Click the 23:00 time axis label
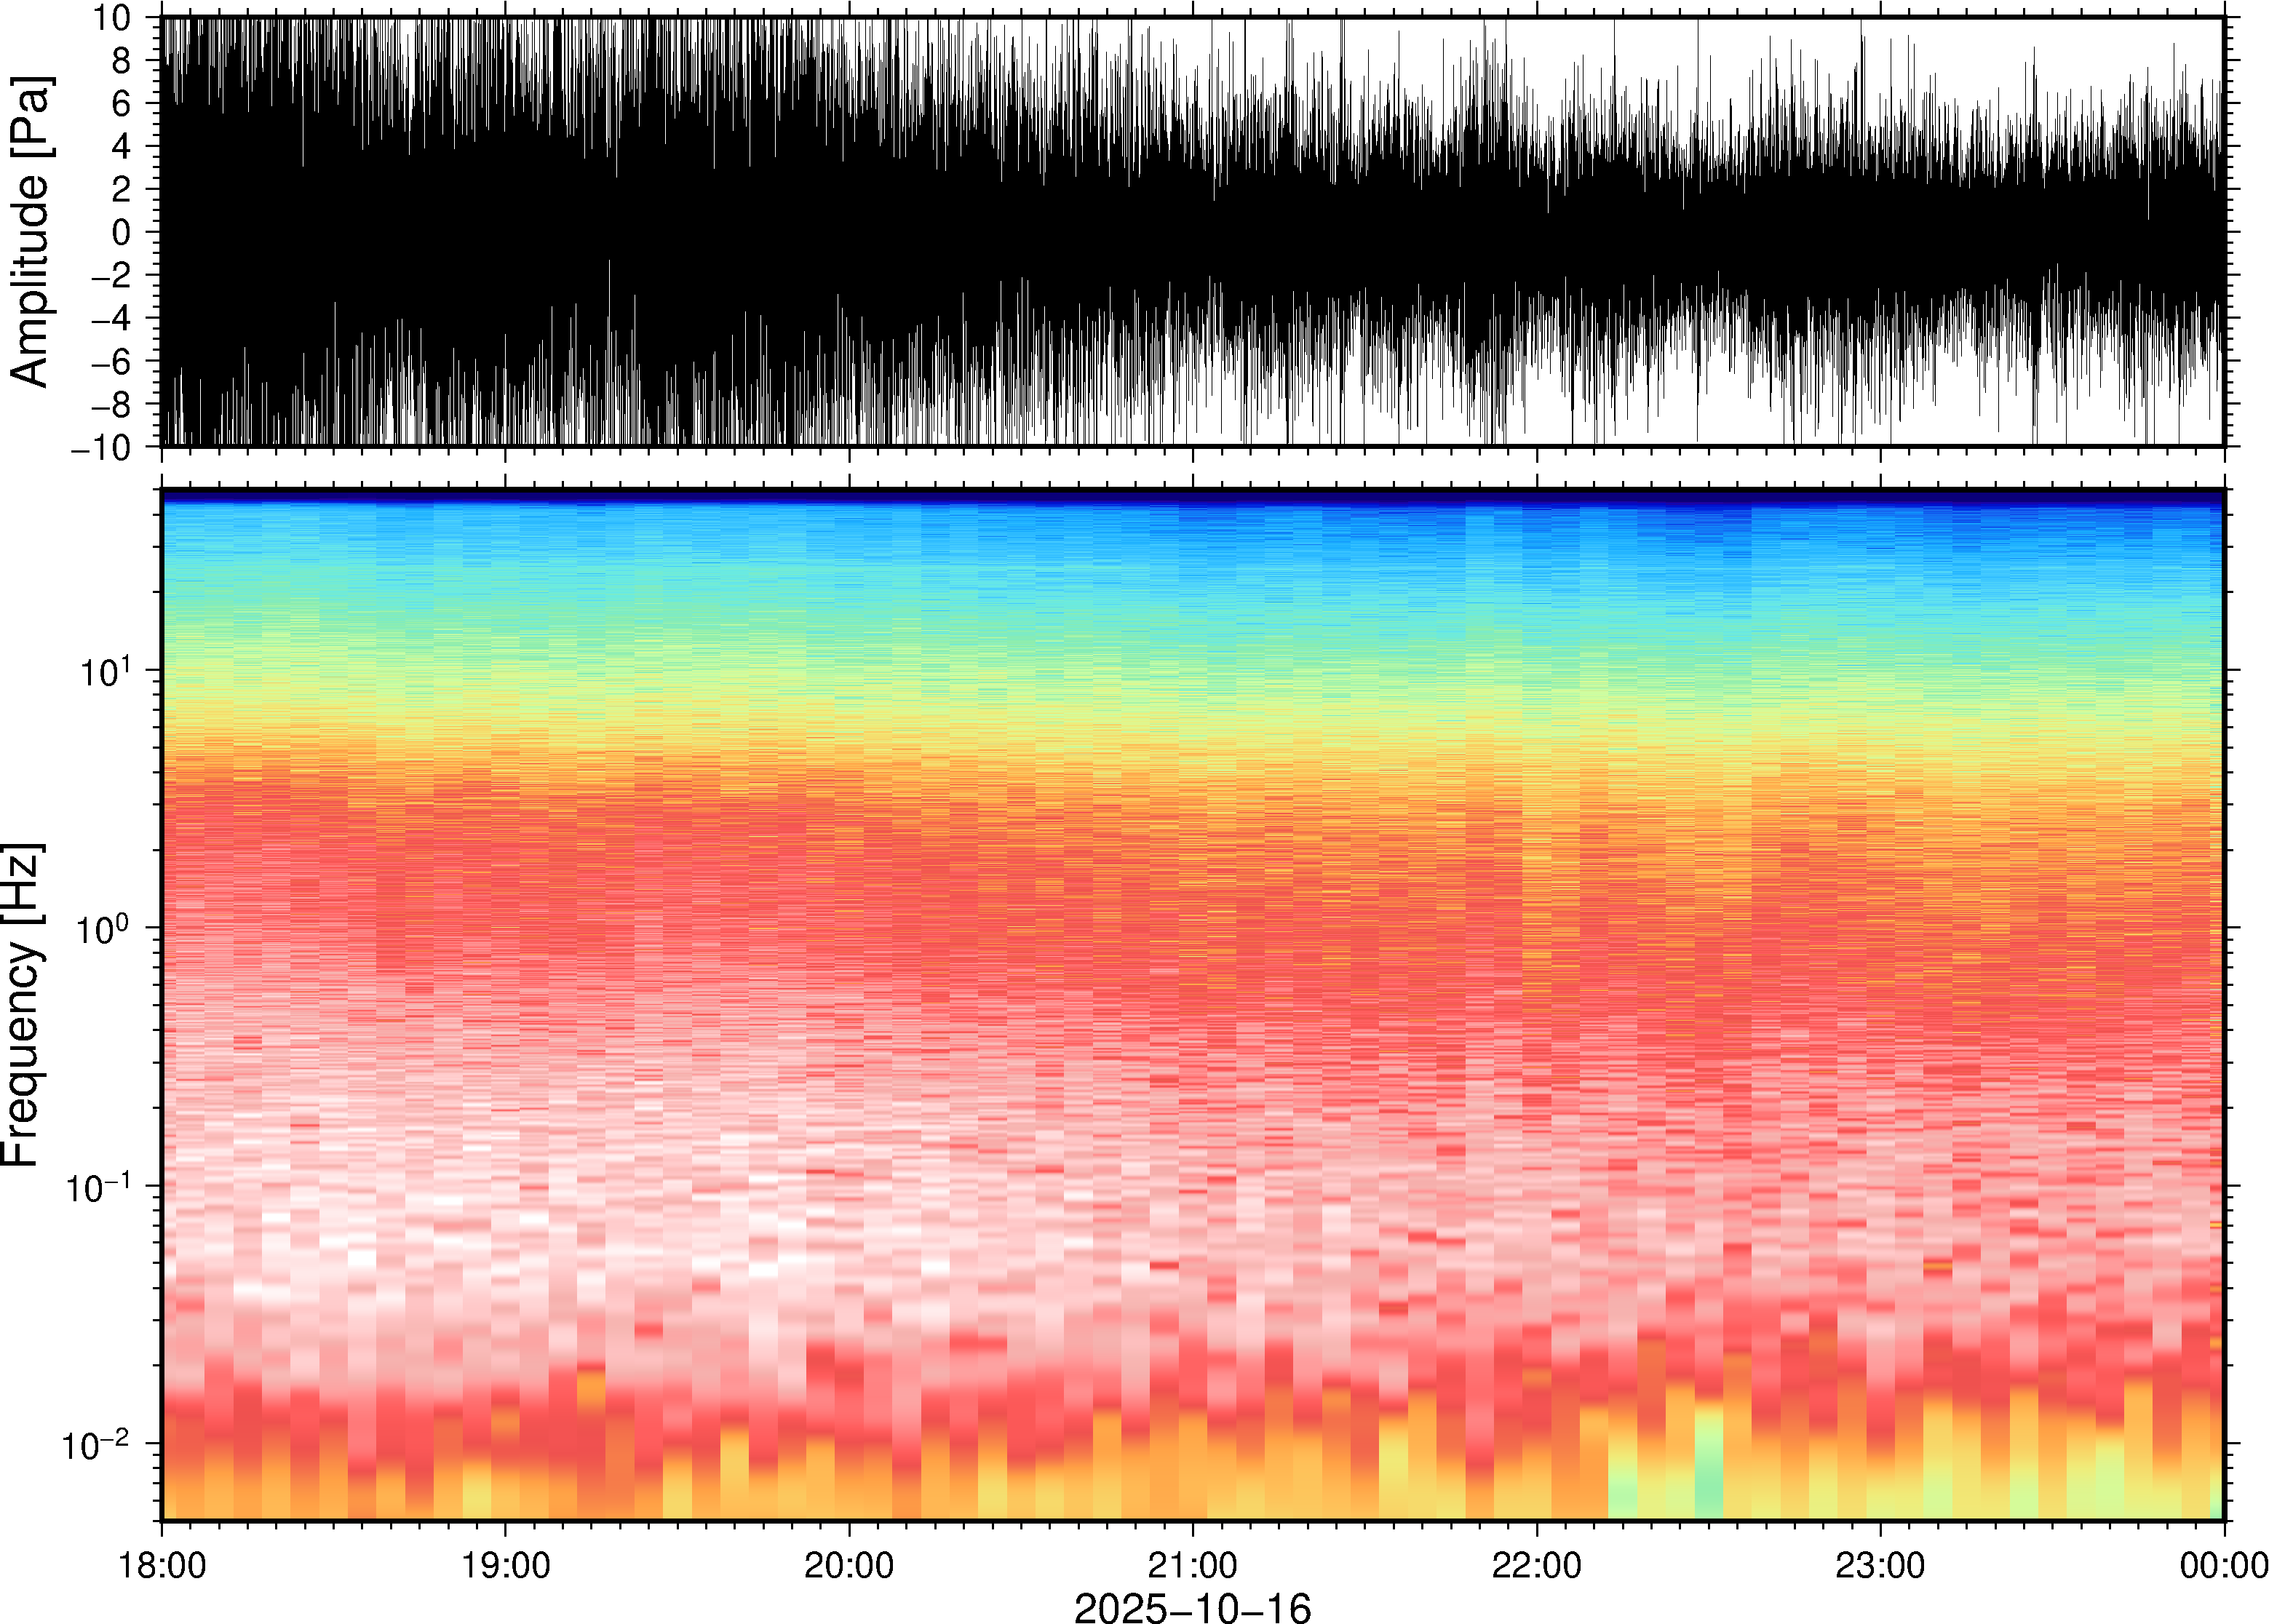The width and height of the screenshot is (2269, 1624). click(1880, 1565)
